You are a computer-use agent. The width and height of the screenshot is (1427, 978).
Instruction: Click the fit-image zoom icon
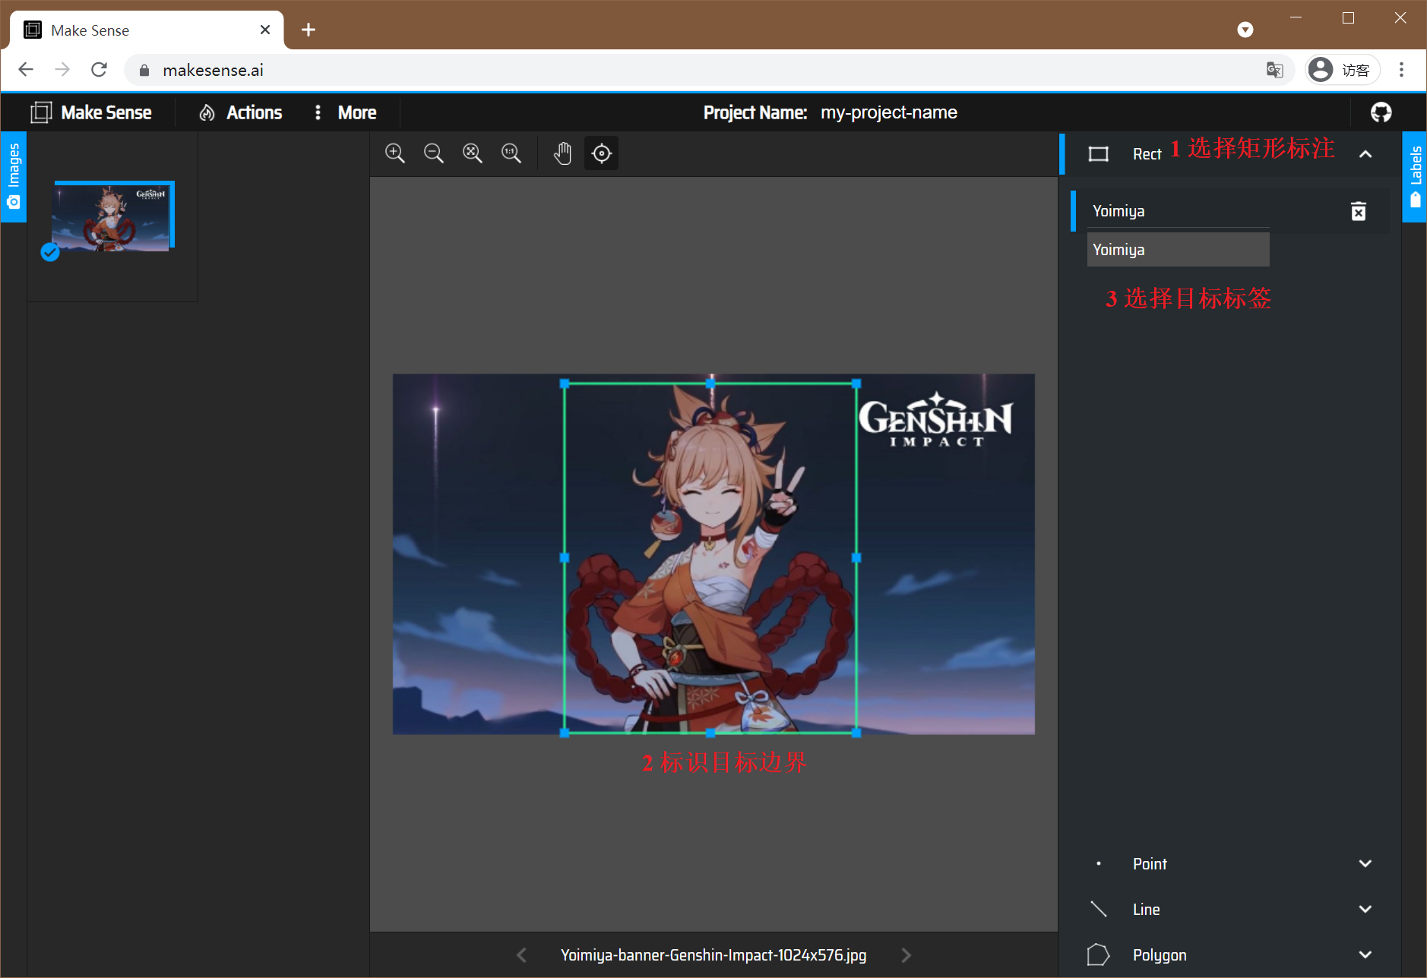point(473,153)
